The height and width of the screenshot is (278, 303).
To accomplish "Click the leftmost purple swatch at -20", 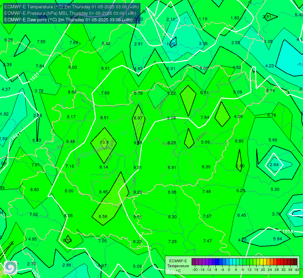I will (193, 262).
